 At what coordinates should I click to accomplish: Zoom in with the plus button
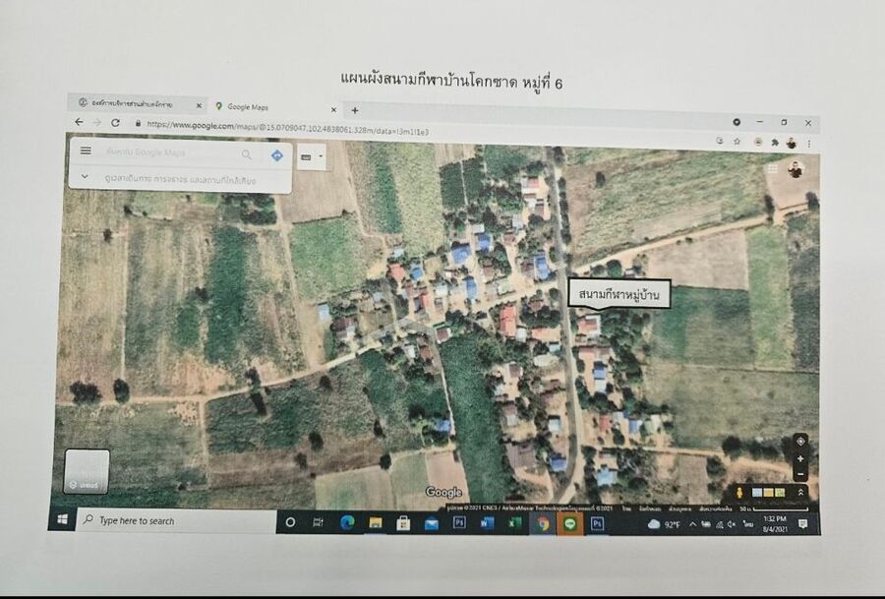[x=800, y=459]
